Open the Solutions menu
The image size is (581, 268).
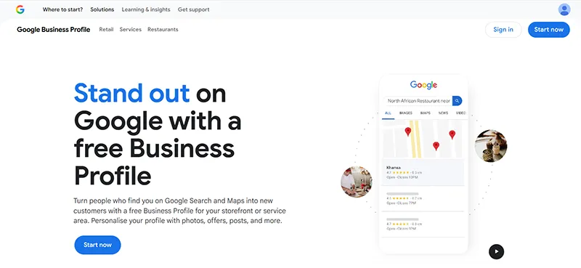point(102,9)
